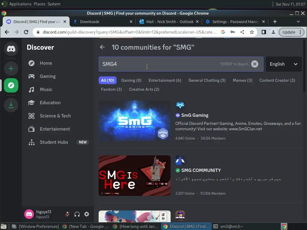Filter results by Content Creator (3)
307x230 pixels.
277,80
